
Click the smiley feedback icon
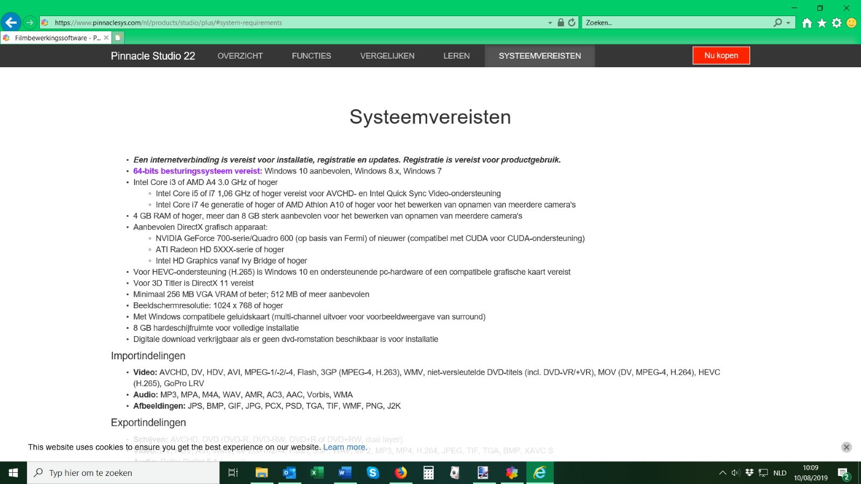click(x=851, y=23)
